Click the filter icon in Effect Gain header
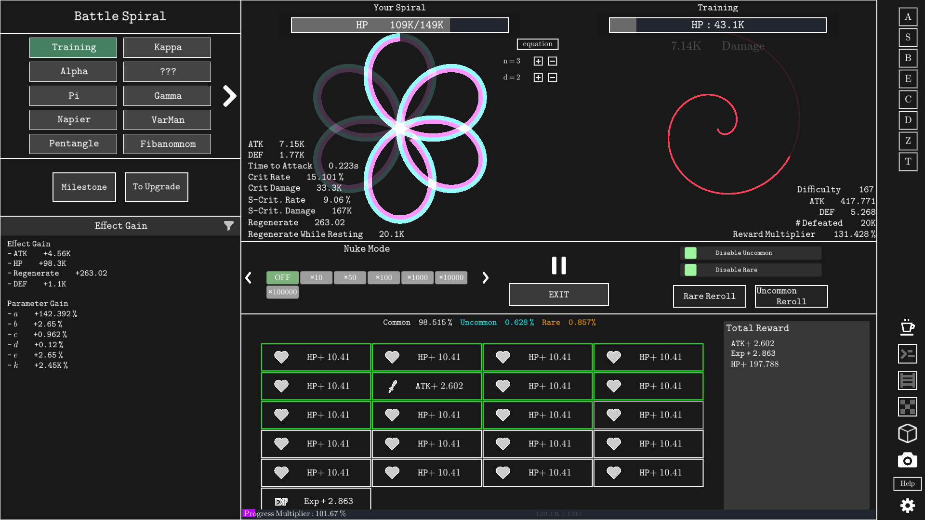 coord(229,225)
